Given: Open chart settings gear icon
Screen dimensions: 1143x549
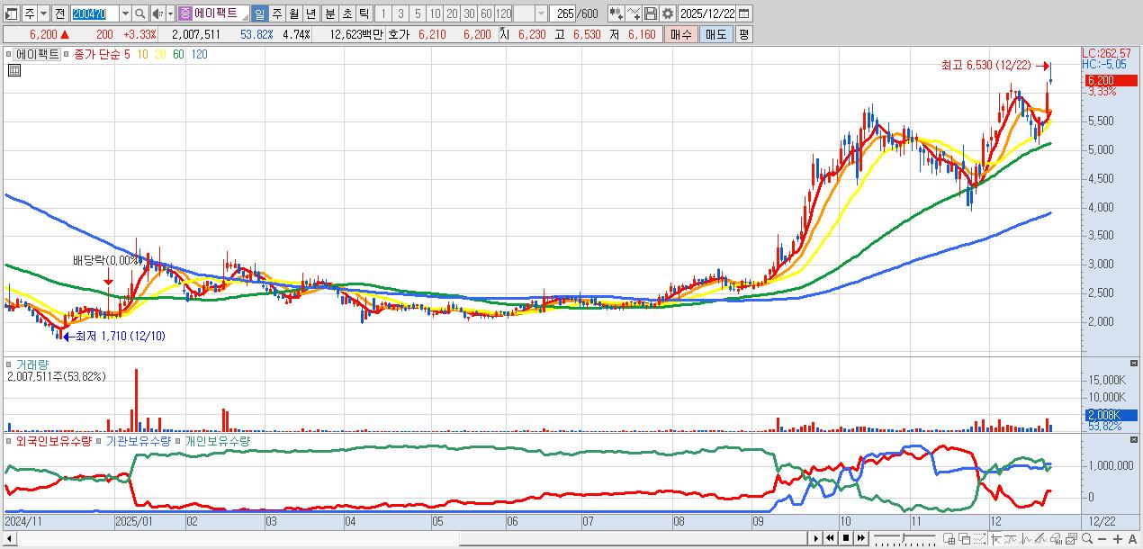Looking at the screenshot, I should (667, 13).
